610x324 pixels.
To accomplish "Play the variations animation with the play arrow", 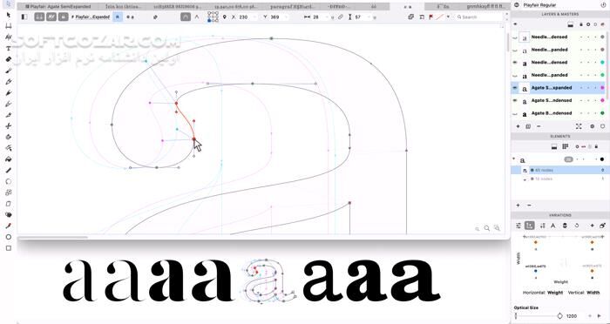I will [x=599, y=316].
